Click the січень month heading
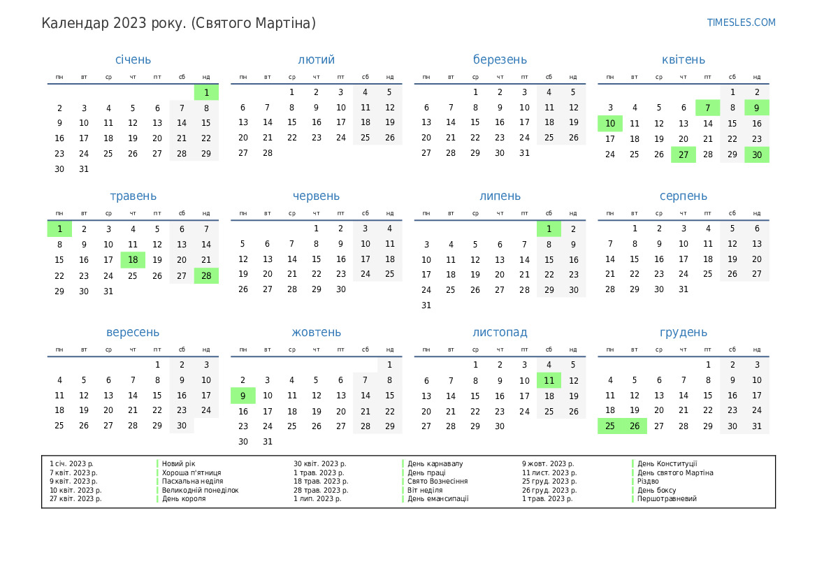This screenshot has height=578, width=817. click(x=133, y=60)
